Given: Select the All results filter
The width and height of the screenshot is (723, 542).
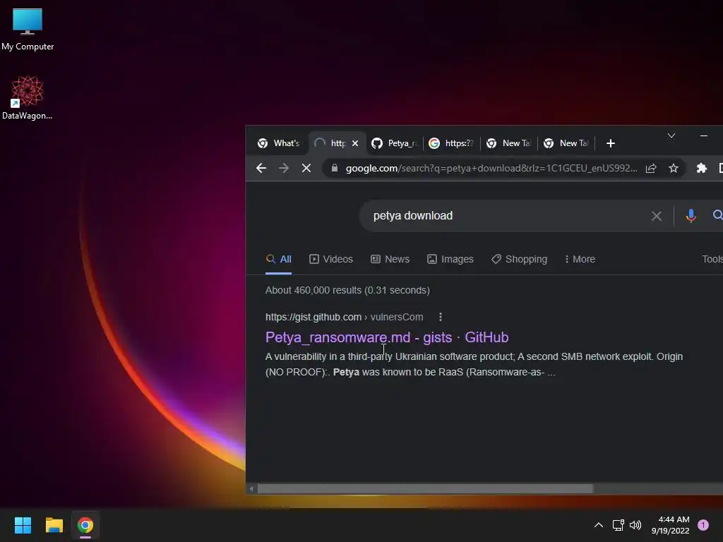Looking at the screenshot, I should pos(278,259).
